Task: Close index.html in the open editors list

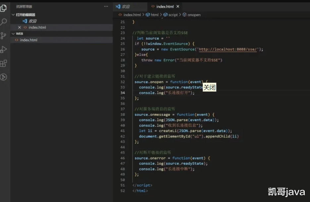Action: point(19,27)
